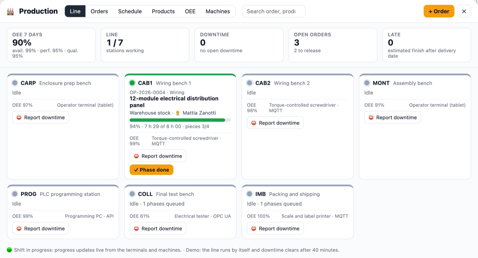Open the DOWNTIME summary card
This screenshot has width=478, height=258.
tap(239, 45)
